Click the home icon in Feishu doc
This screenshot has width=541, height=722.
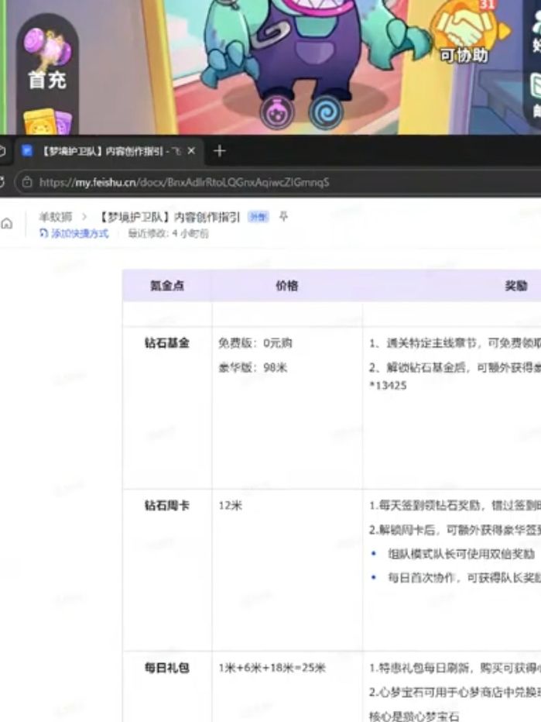7,224
